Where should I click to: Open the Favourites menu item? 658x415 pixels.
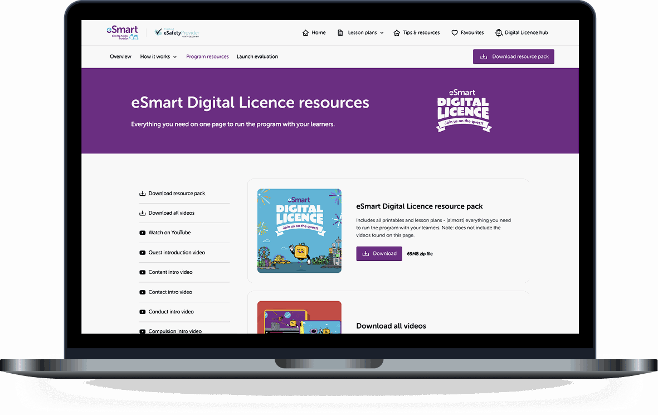click(467, 33)
